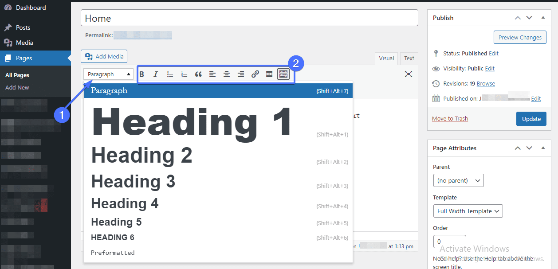Switch to the Text editor tab

coord(409,58)
